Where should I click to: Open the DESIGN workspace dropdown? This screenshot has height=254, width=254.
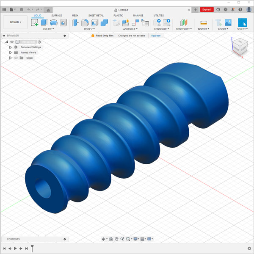16,22
